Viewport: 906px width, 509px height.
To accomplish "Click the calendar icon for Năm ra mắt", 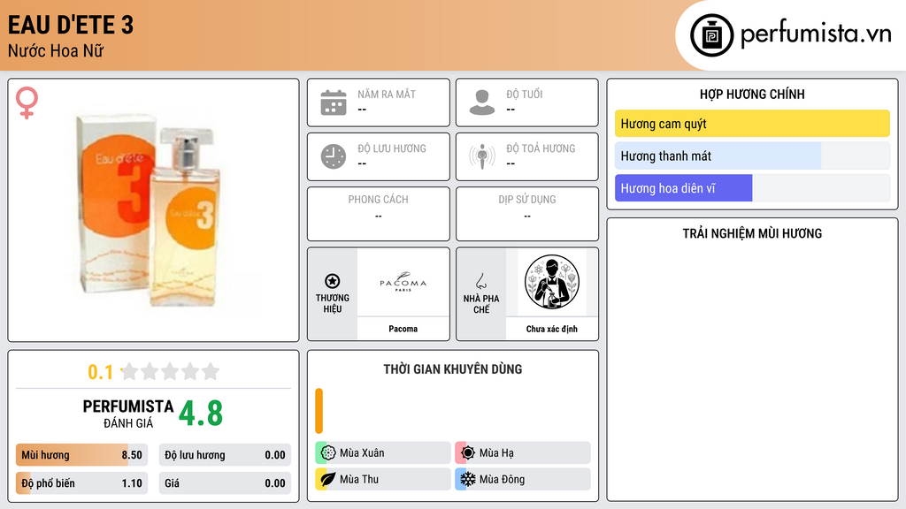I will tap(334, 103).
